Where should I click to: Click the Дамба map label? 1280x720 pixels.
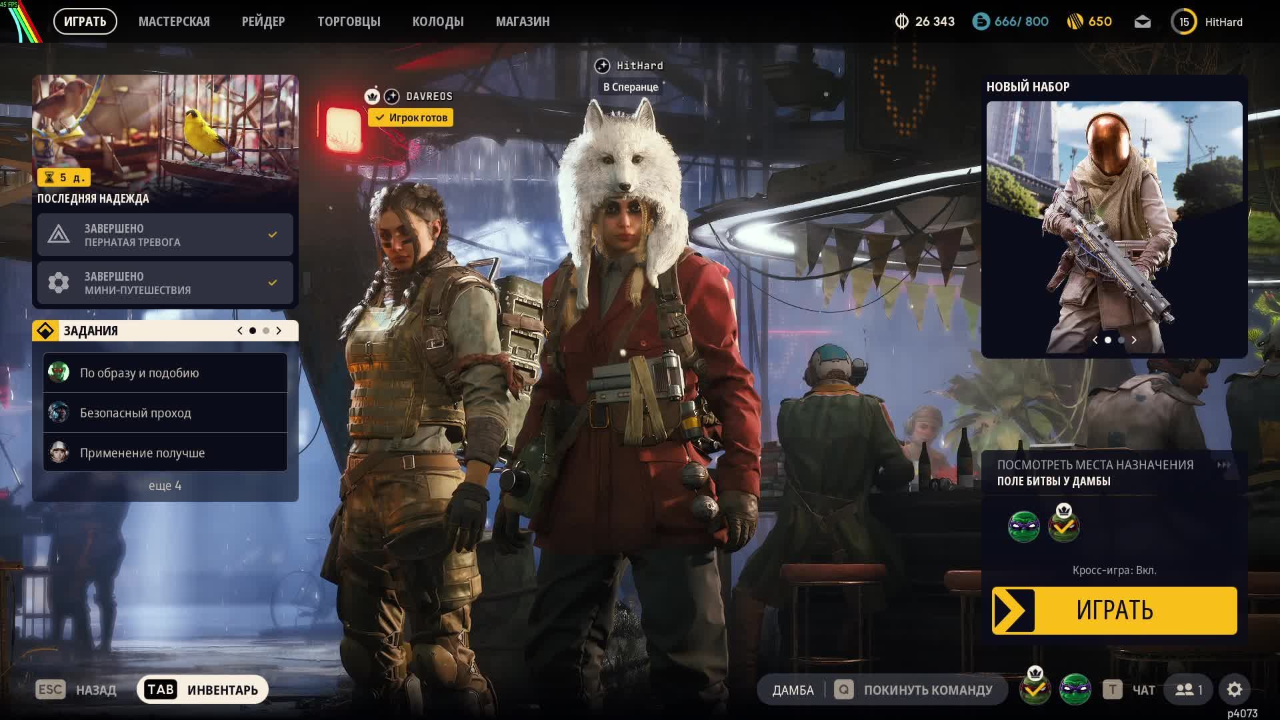tap(793, 690)
